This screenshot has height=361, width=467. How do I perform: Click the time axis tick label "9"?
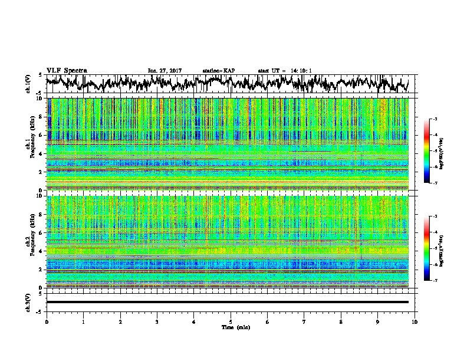point(377,322)
